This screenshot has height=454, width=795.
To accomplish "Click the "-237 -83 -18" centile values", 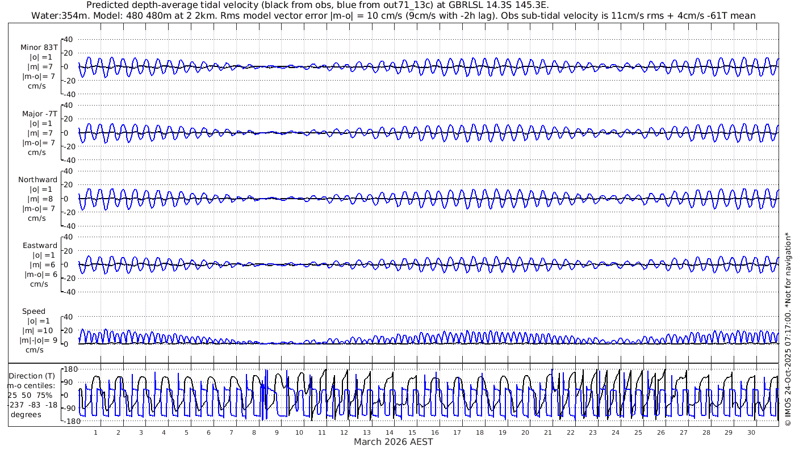I will [32, 405].
